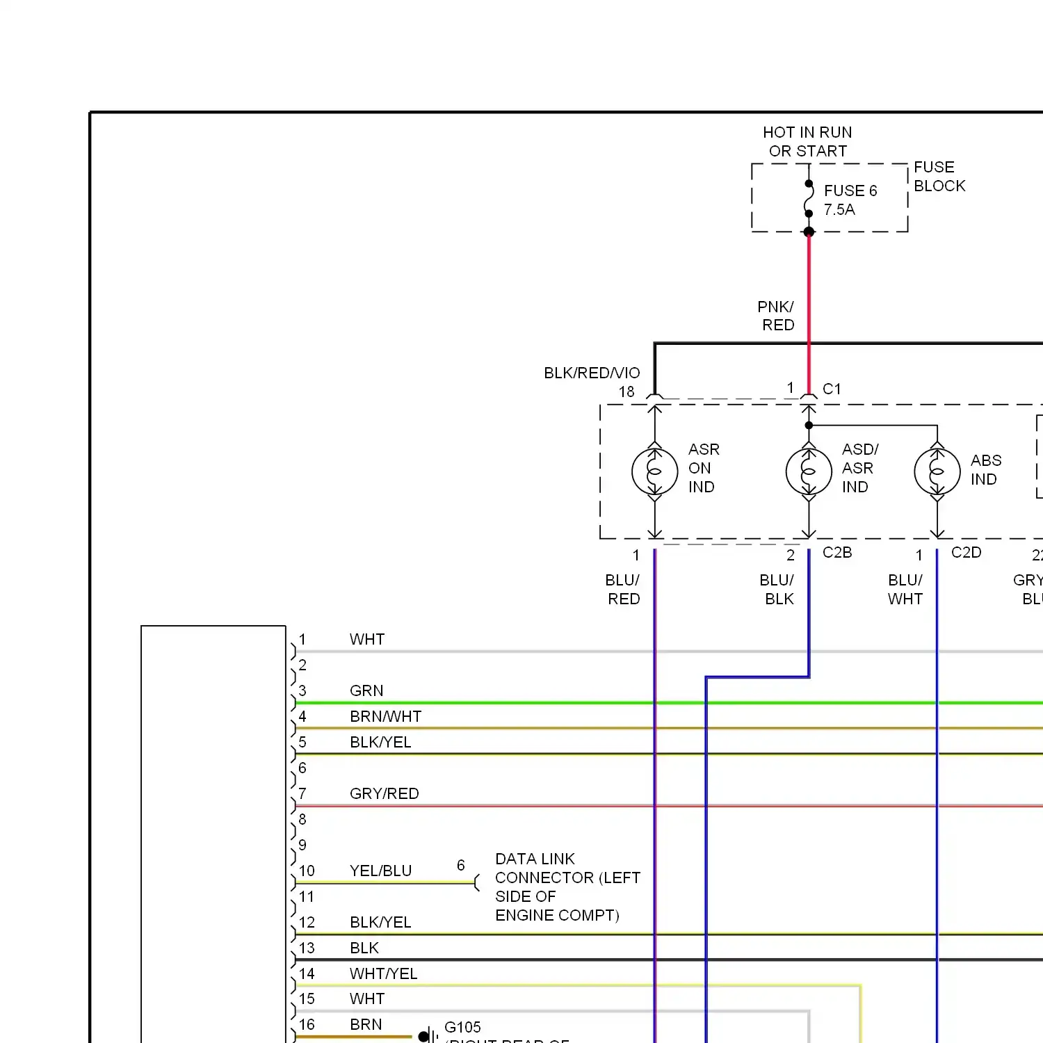The image size is (1043, 1043).
Task: Click the 'C2D' connector label
Action: [966, 553]
